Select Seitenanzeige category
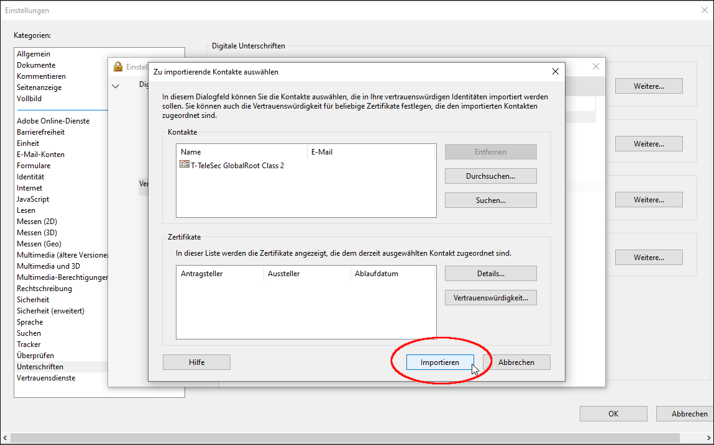Screen dimensions: 714x445 [39, 88]
